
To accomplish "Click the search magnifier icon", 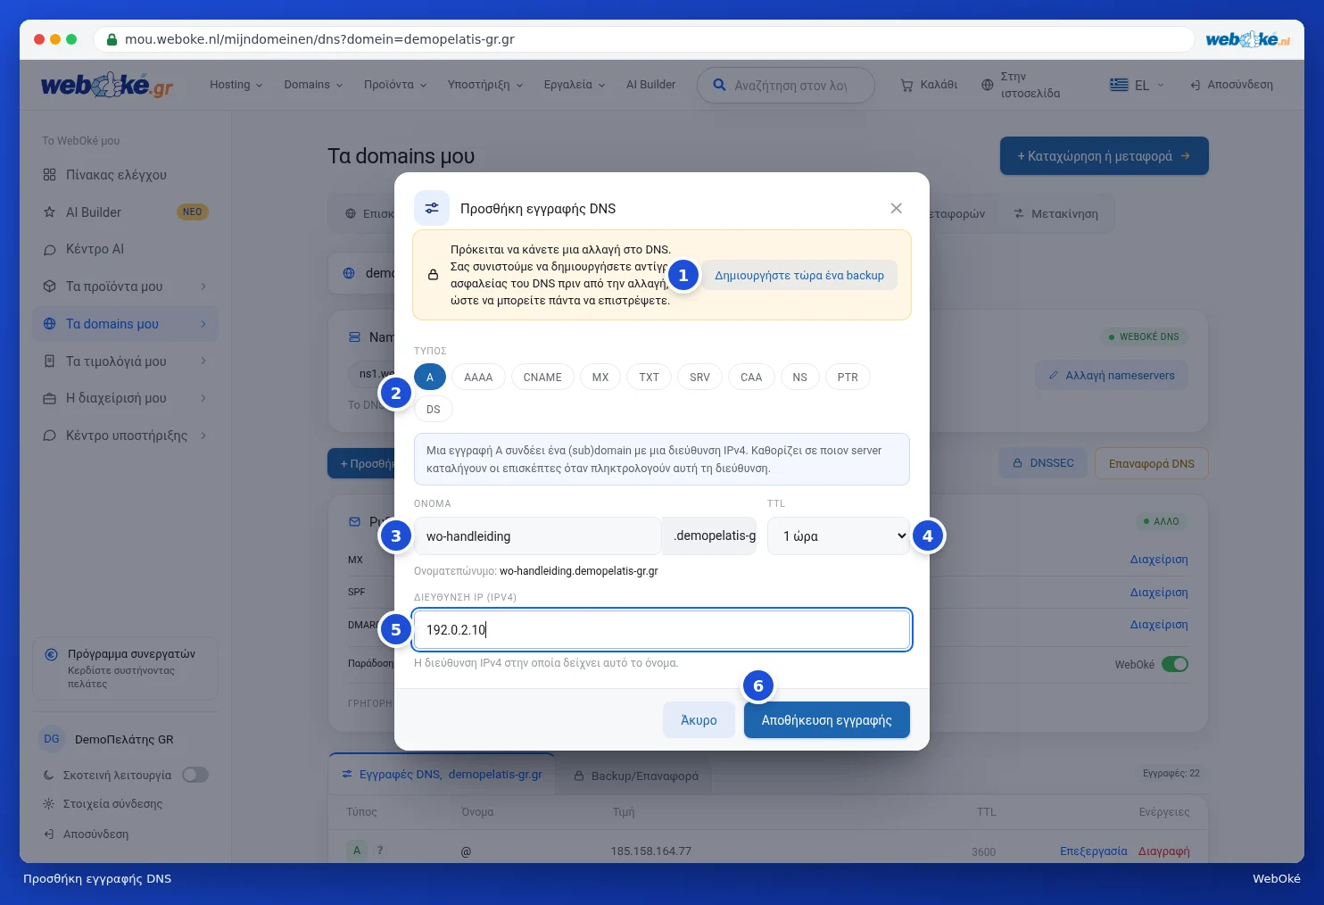I will 719,85.
